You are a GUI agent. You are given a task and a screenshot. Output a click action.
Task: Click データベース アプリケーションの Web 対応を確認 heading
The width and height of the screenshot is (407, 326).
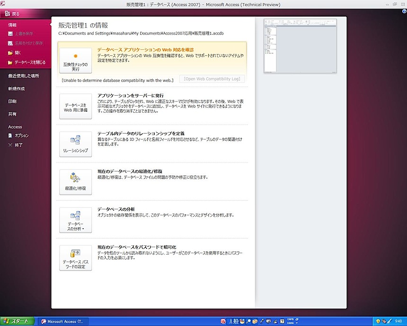point(146,50)
